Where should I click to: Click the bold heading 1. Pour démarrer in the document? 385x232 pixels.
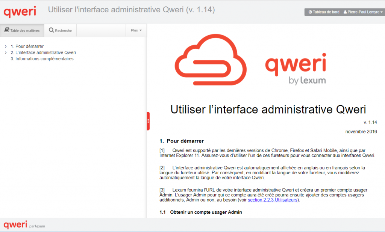click(182, 141)
